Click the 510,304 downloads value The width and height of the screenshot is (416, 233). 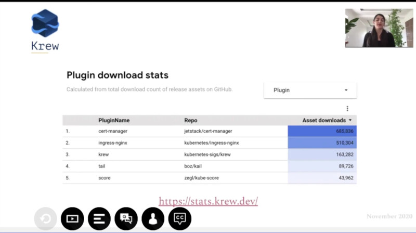pos(345,143)
